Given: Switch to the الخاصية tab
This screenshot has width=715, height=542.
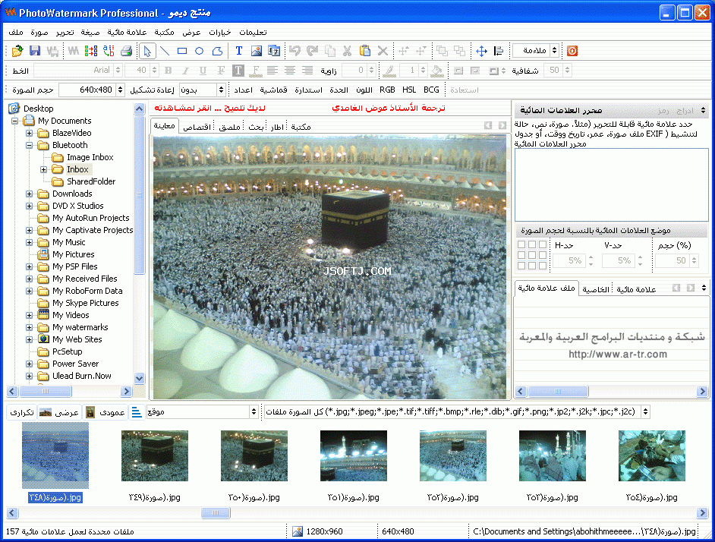Looking at the screenshot, I should tap(596, 289).
